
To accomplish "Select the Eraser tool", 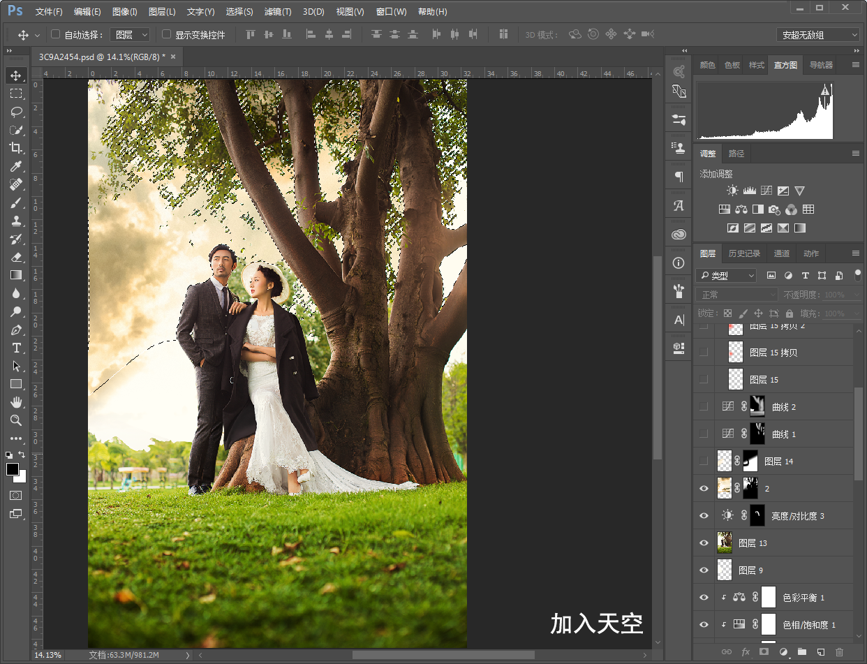I will 15,257.
